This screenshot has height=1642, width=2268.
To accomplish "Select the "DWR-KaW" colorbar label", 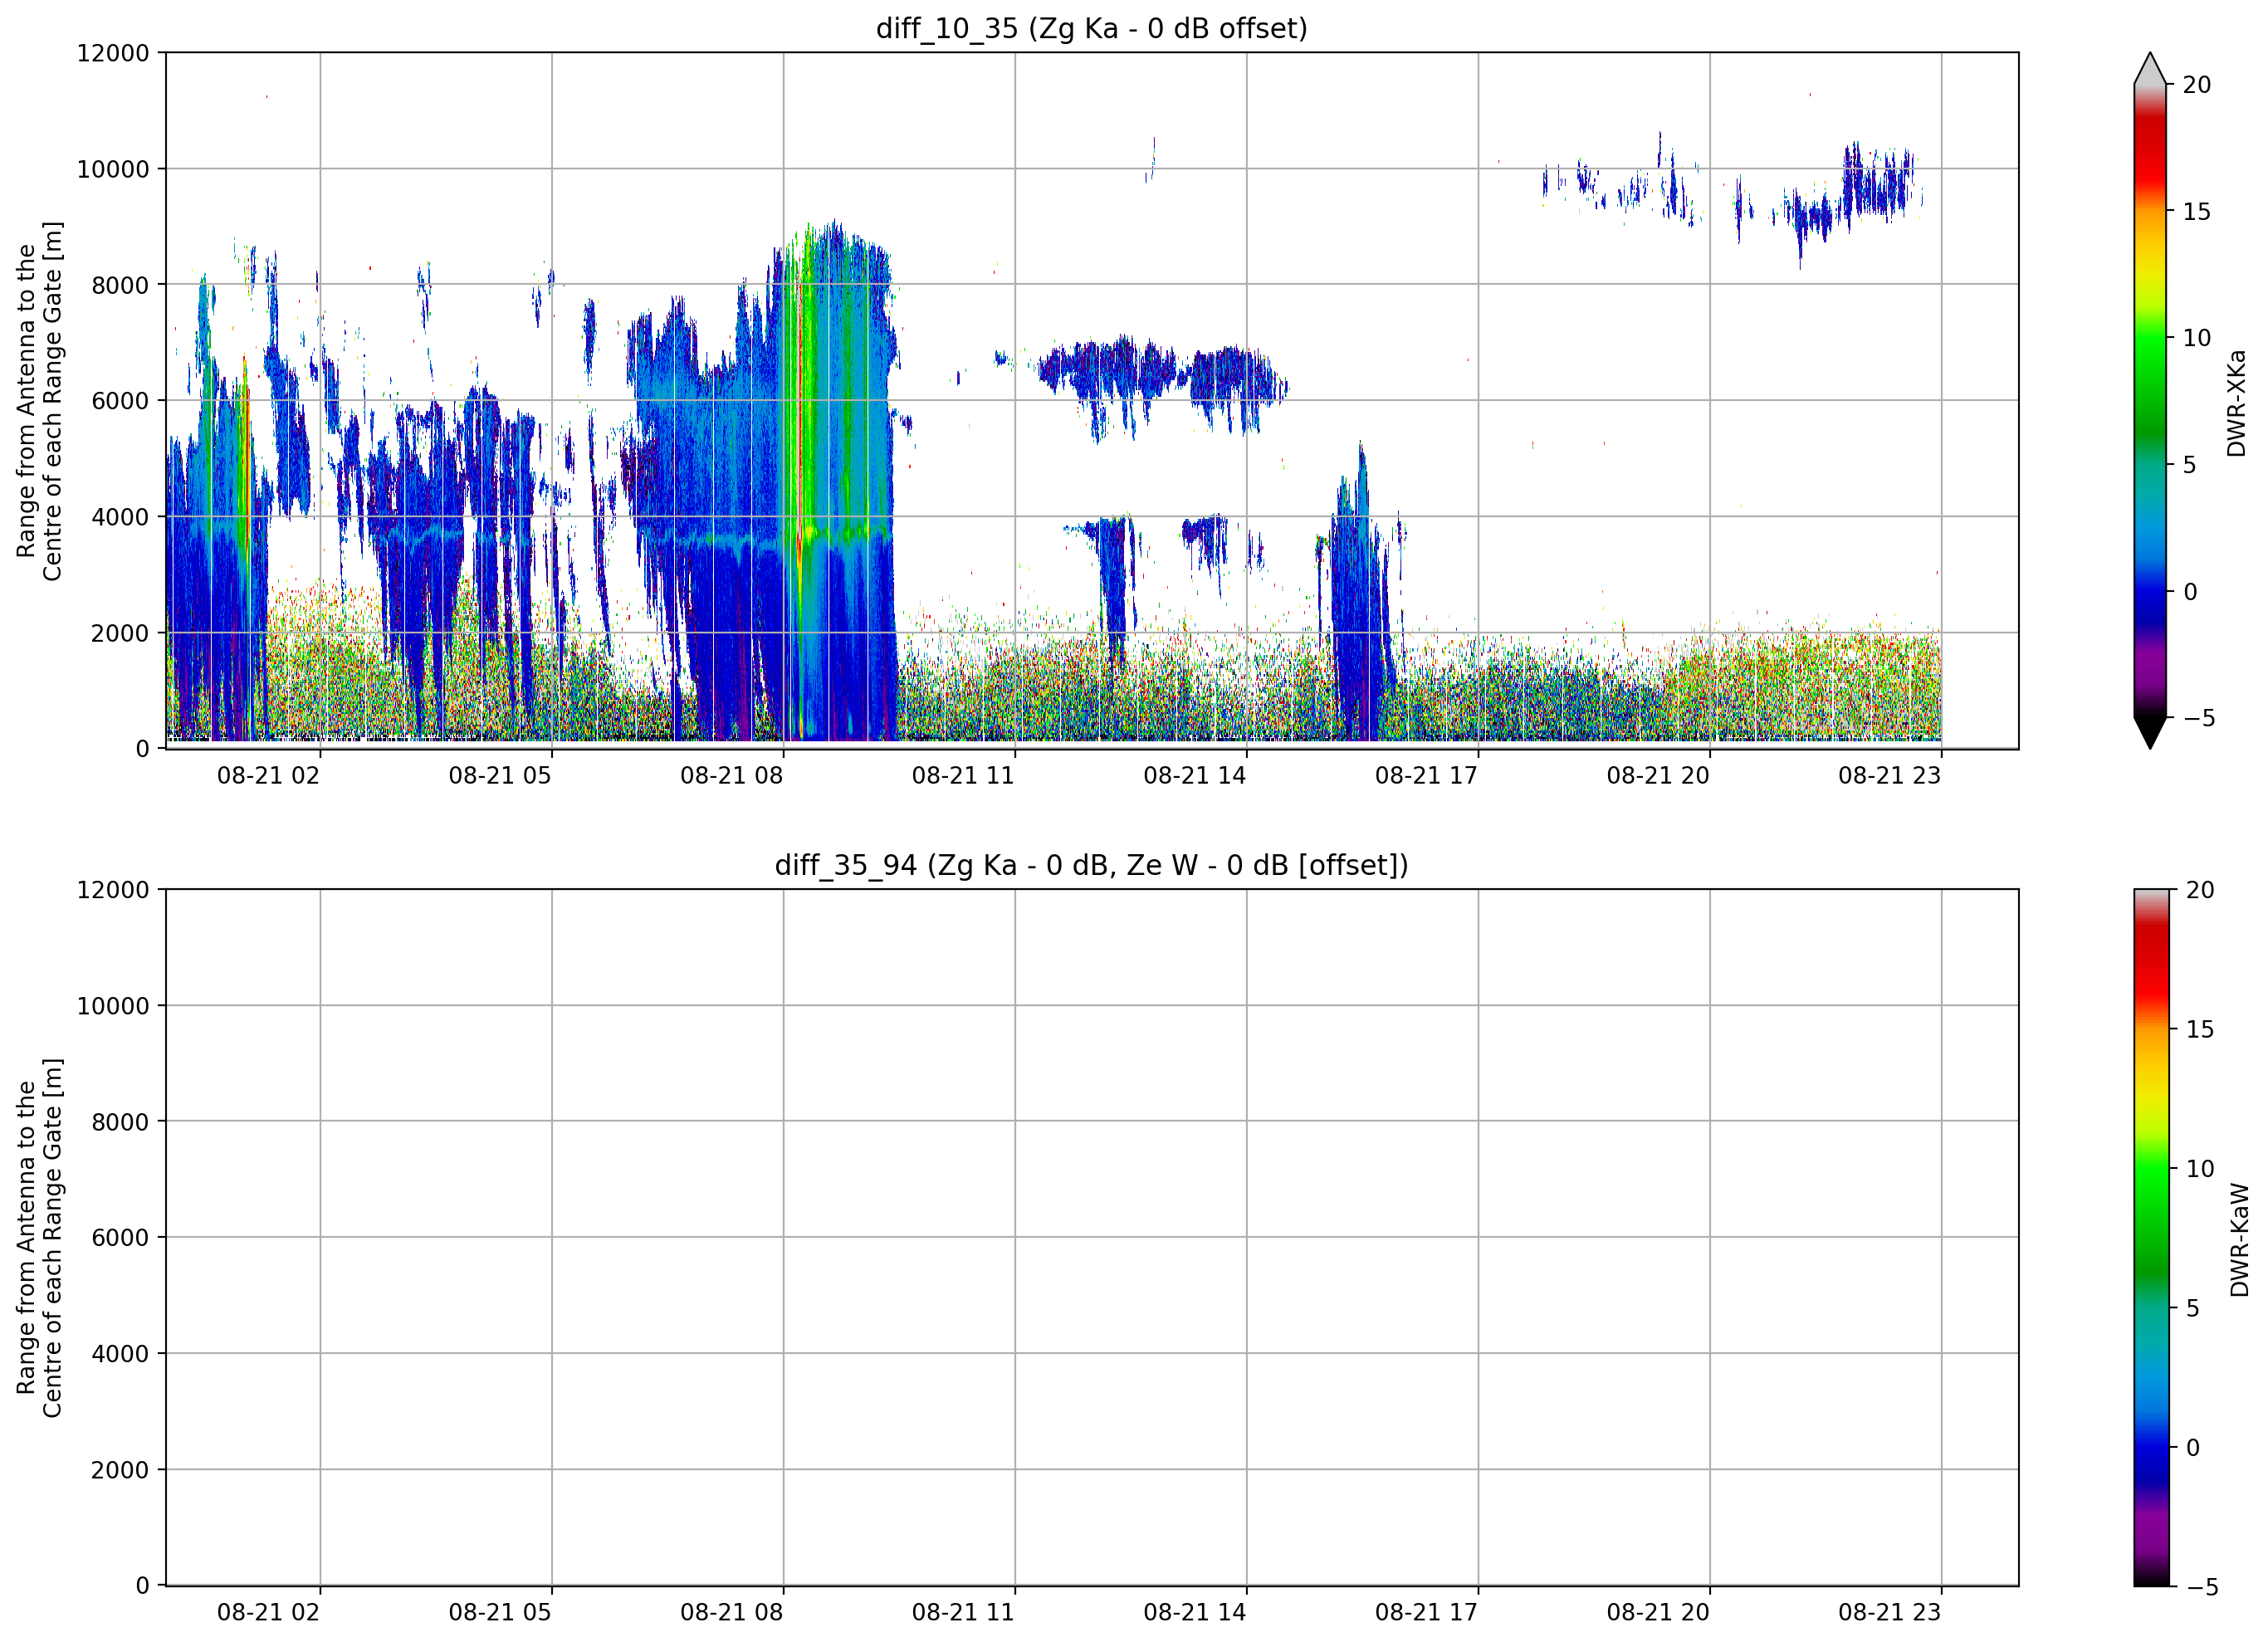I will click(x=2239, y=1240).
